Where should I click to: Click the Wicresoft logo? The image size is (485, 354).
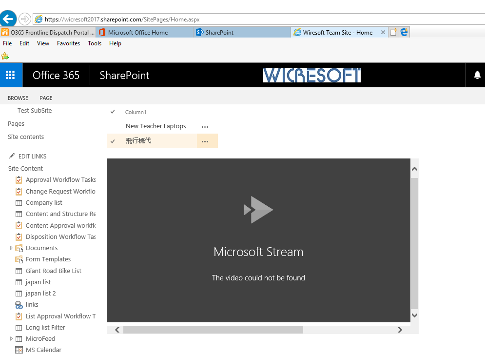click(312, 75)
